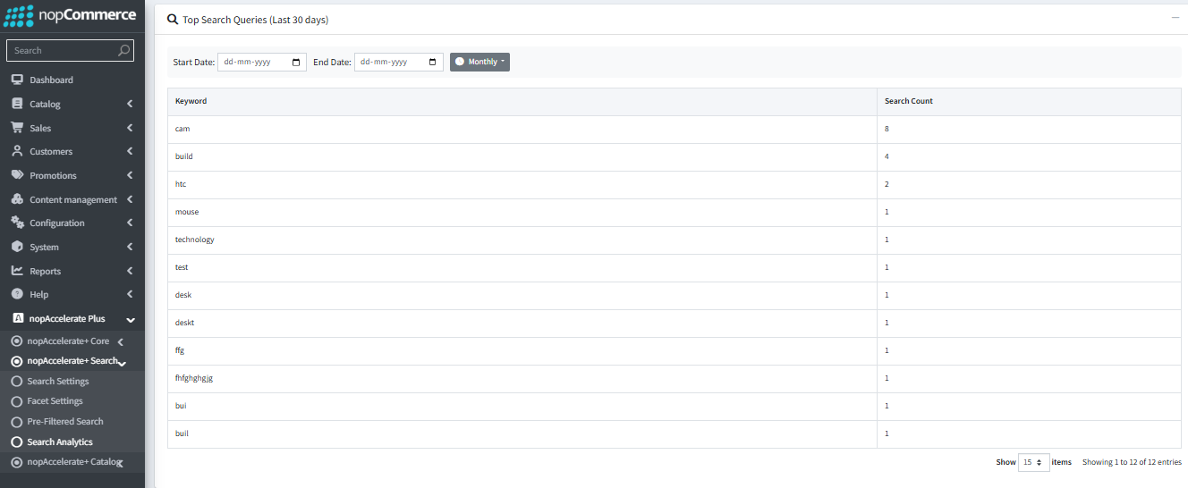The image size is (1188, 488).
Task: Open the Start Date calendar picker icon
Action: tap(297, 62)
